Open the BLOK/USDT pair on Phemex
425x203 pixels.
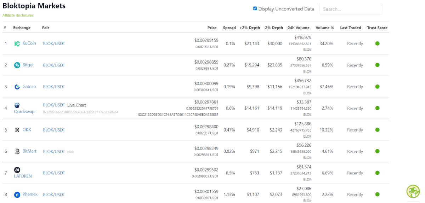[x=54, y=195]
